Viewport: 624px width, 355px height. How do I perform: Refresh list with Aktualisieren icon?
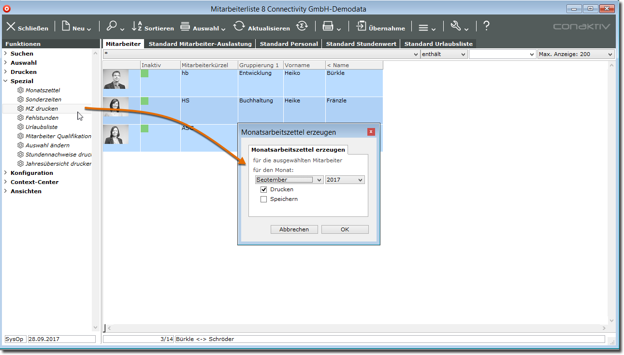(x=239, y=26)
